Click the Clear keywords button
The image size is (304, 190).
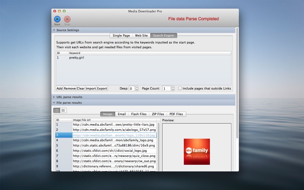pos(81,89)
